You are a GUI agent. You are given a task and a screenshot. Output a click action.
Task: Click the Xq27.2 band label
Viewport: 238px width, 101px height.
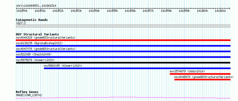(21, 23)
